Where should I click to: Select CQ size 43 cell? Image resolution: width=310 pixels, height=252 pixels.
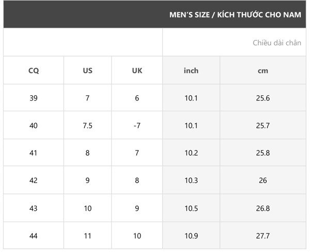[x=34, y=208]
